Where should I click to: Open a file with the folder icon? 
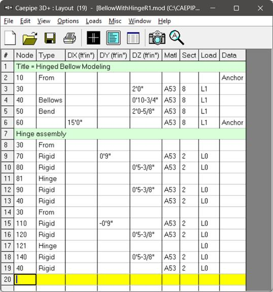tap(30, 38)
